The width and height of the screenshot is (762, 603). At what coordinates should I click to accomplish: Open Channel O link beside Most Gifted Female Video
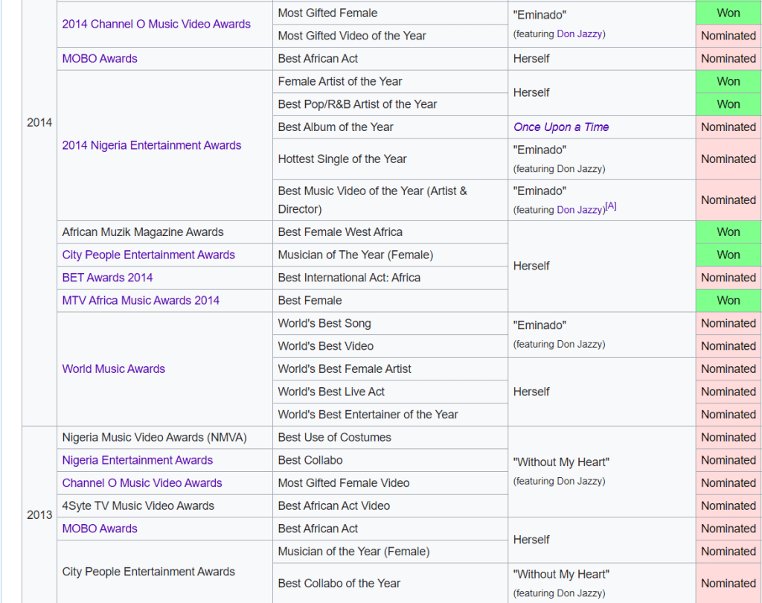(141, 483)
